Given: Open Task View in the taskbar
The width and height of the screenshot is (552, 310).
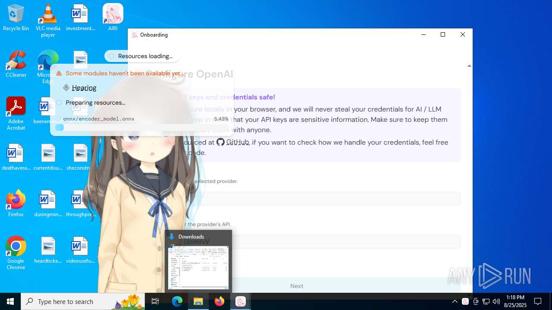Looking at the screenshot, I should [x=156, y=301].
